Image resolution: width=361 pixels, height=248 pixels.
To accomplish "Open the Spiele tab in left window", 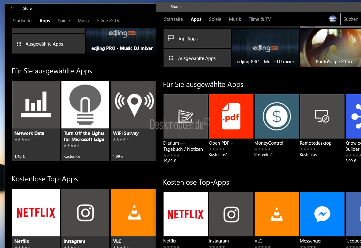I will coord(64,21).
